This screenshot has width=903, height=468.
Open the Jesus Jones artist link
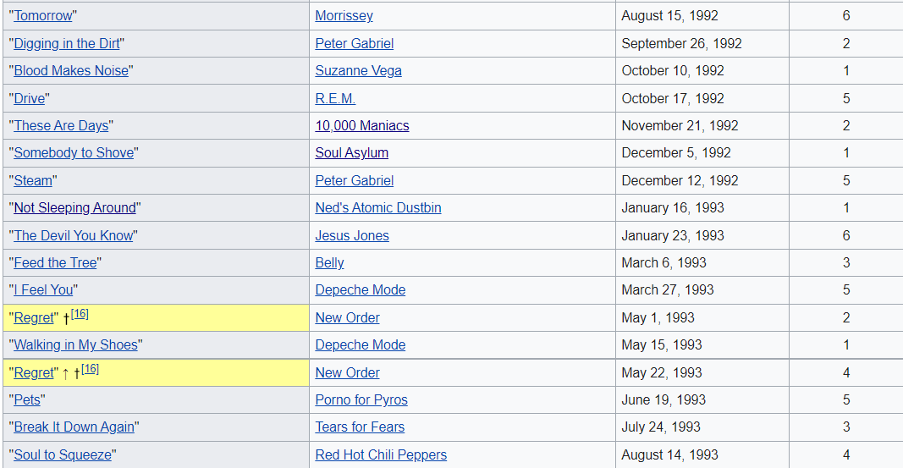(x=352, y=235)
